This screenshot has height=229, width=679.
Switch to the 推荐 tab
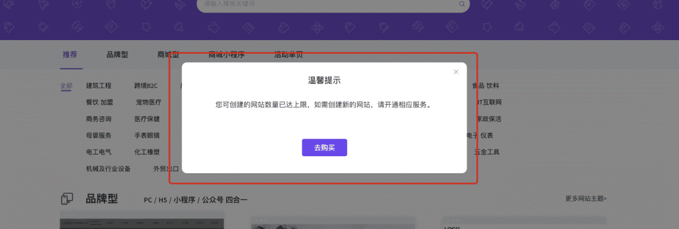coord(70,55)
